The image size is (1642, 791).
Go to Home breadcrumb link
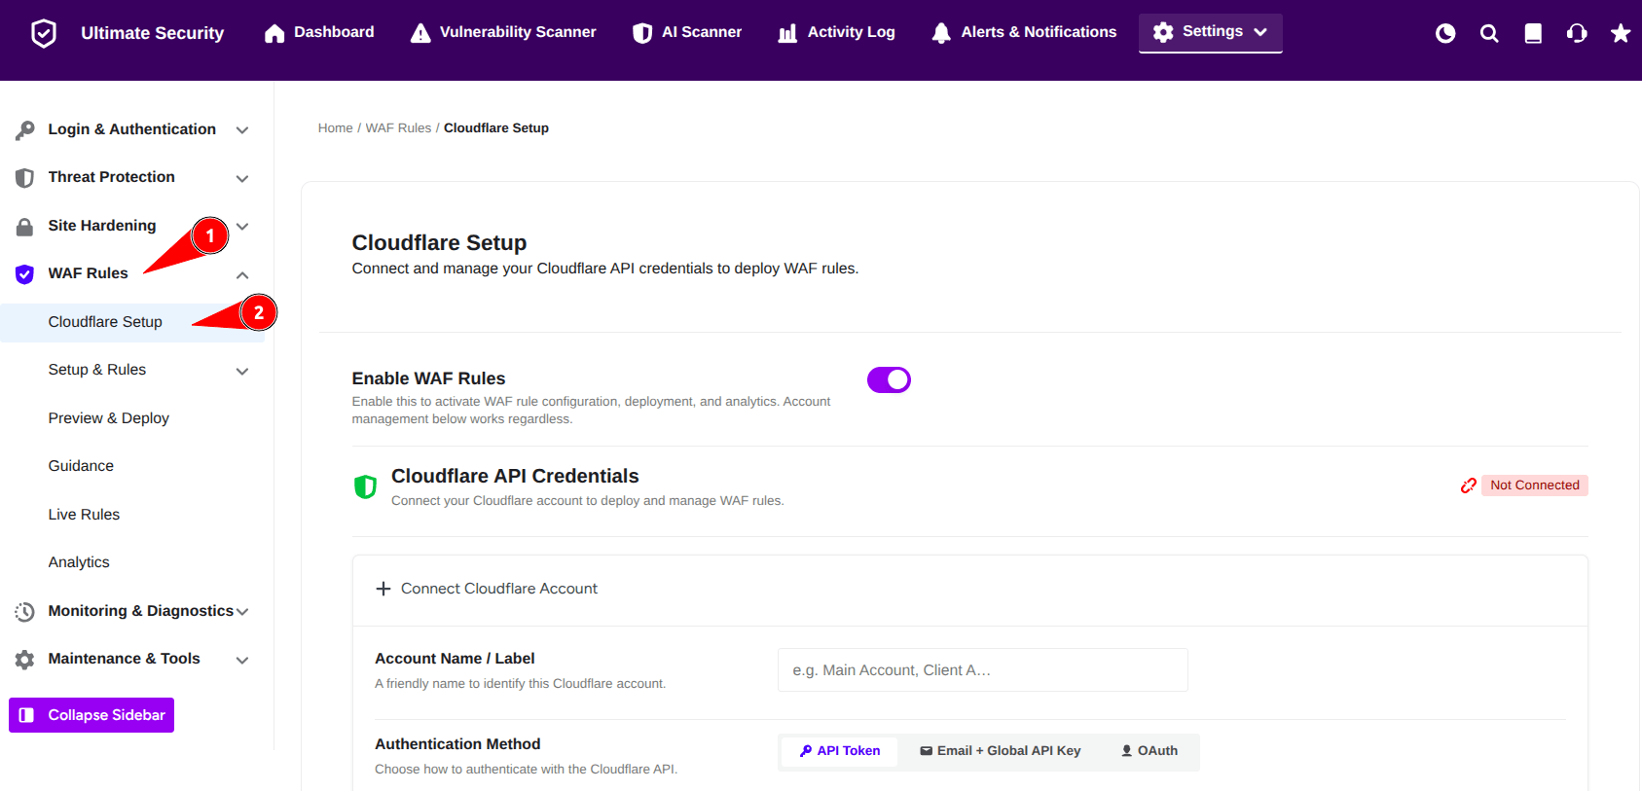coord(335,128)
